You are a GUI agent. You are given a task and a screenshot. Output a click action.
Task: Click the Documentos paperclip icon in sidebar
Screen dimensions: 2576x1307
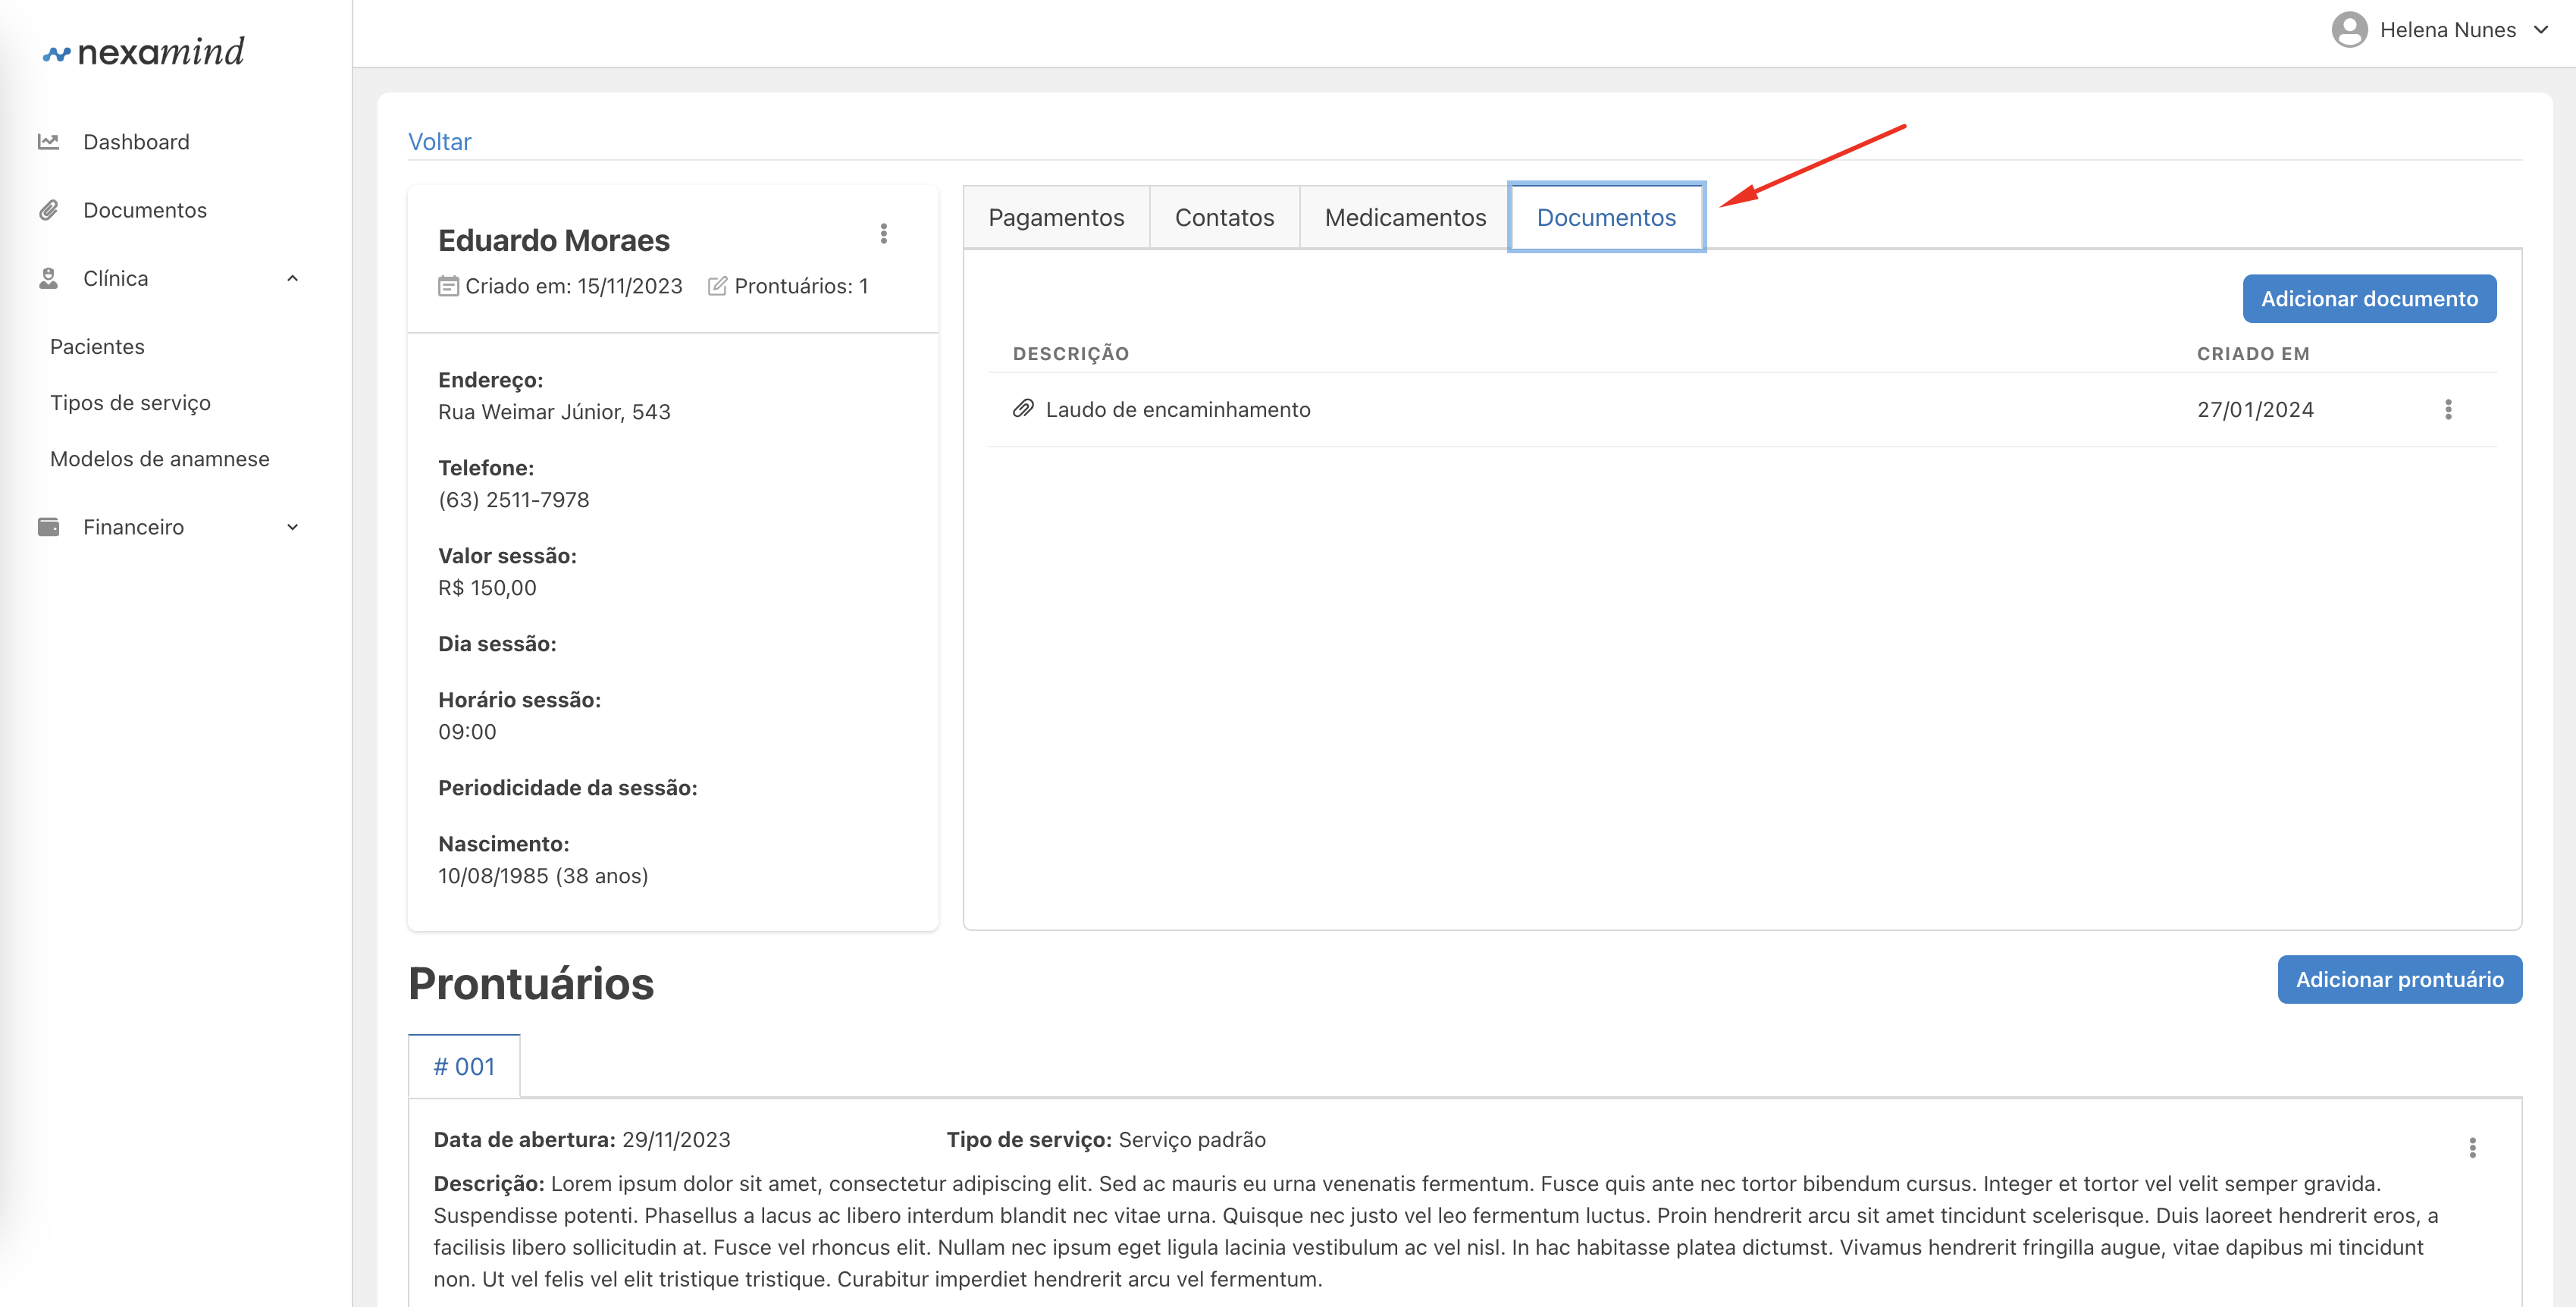[48, 210]
